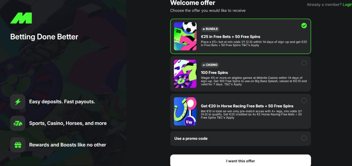Select the Horse Racing Free Bets radio button
This screenshot has width=352, height=166.
(304, 101)
